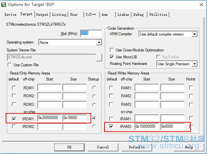Click the IROM2 Start field

49,127
